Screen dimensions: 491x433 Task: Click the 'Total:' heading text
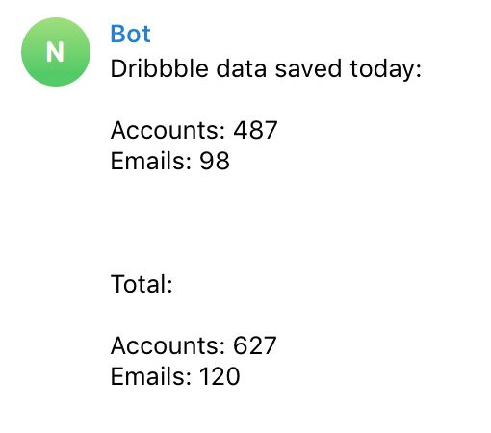click(x=142, y=284)
